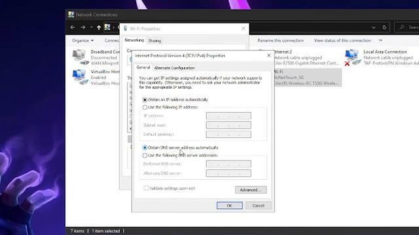Click 'TAP-ProtonVPN Windows' adapter description
Screen dimensions: 419x235
(x=392, y=63)
